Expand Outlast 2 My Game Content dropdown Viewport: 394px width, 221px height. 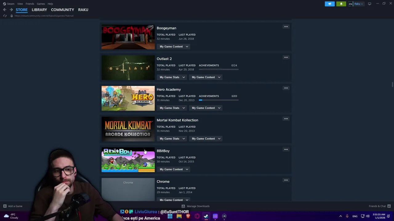[206, 77]
